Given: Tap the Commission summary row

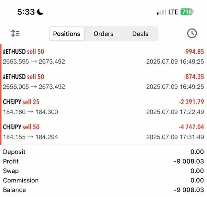Looking at the screenshot, I should (103, 181).
